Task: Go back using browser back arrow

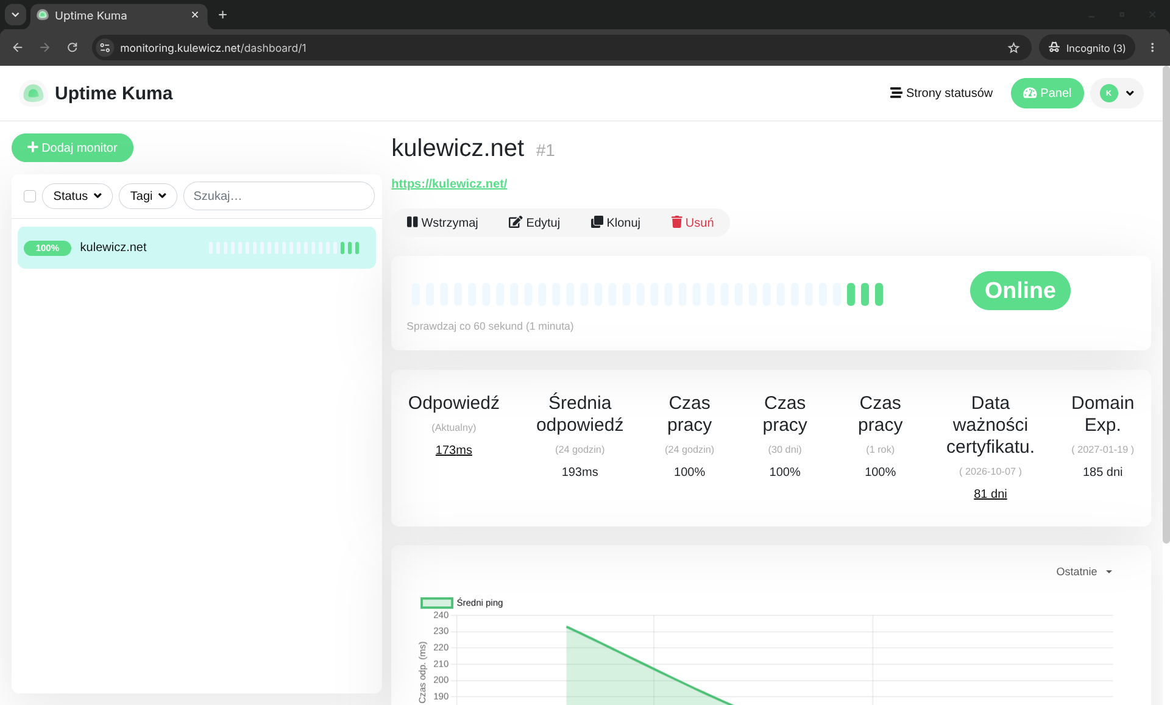Action: (x=18, y=48)
